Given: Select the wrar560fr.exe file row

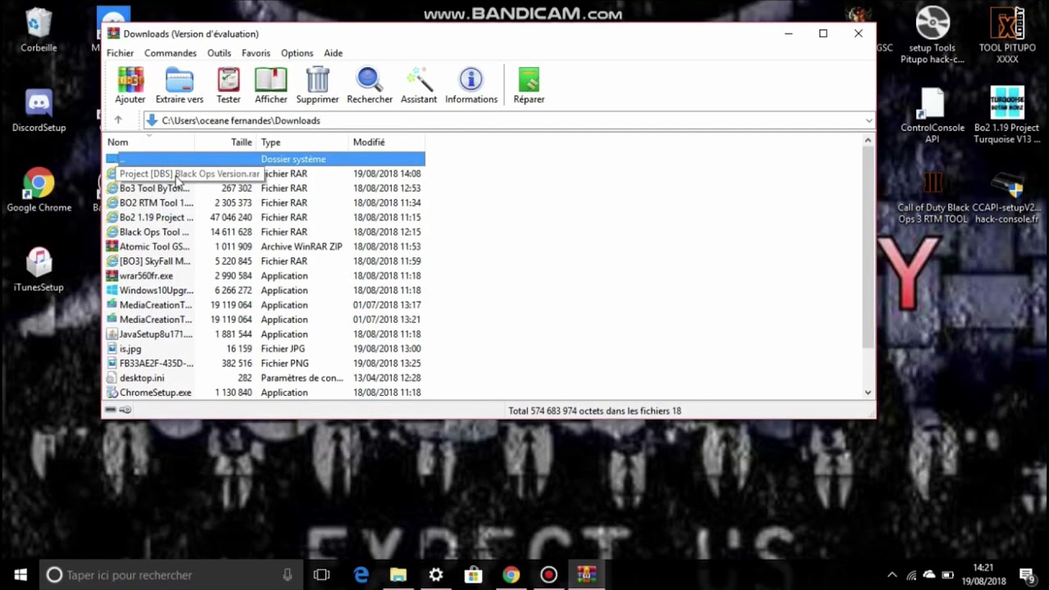Looking at the screenshot, I should point(265,276).
